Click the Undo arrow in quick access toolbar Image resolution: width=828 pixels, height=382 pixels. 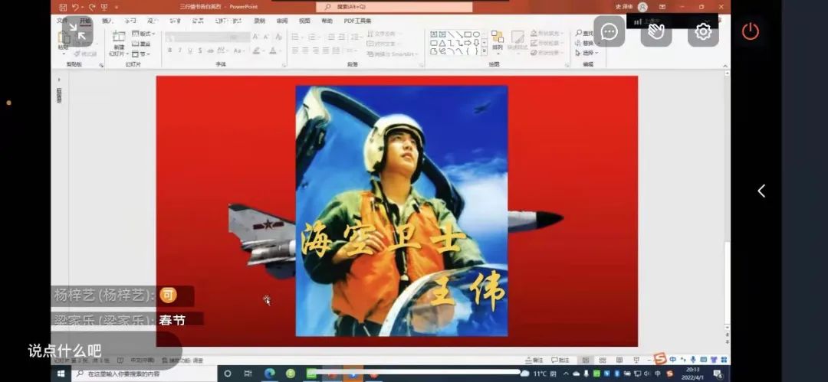coord(76,7)
